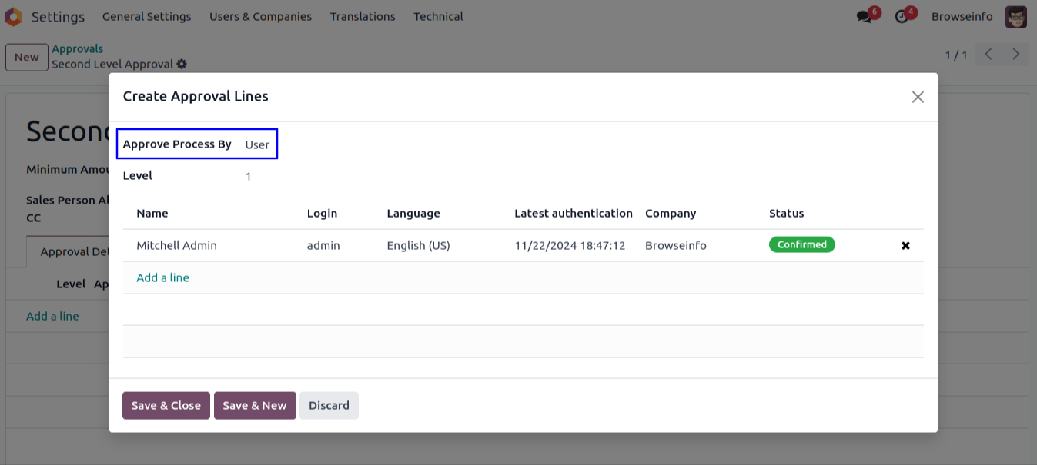Click the Second Level Approval breadcrumb text
The image size is (1037, 465).
click(x=112, y=64)
